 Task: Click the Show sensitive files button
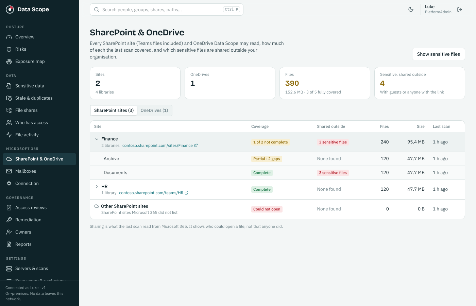[x=439, y=54]
